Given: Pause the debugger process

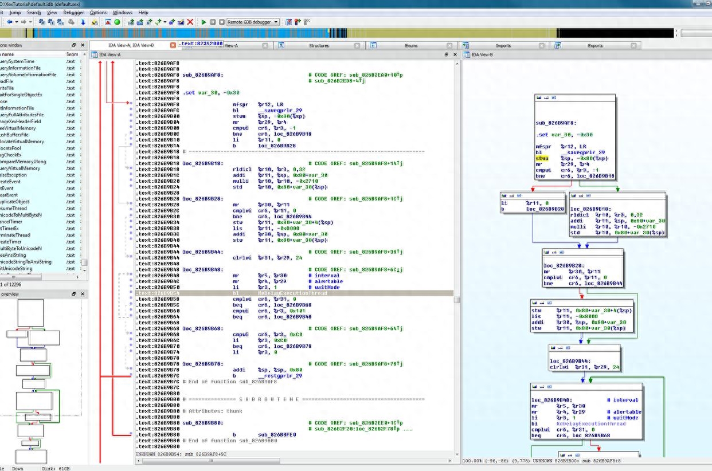Looking at the screenshot, I should (213, 22).
